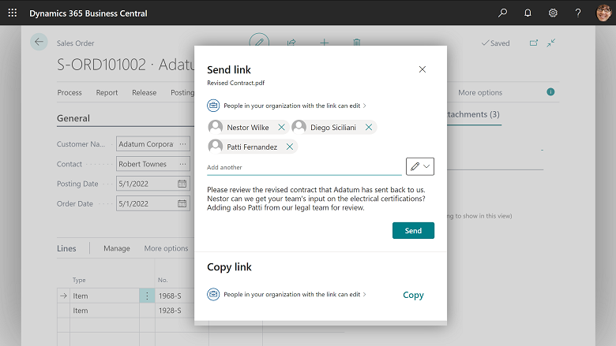Open the edit permission pencil dropdown
The height and width of the screenshot is (346, 616).
(420, 166)
